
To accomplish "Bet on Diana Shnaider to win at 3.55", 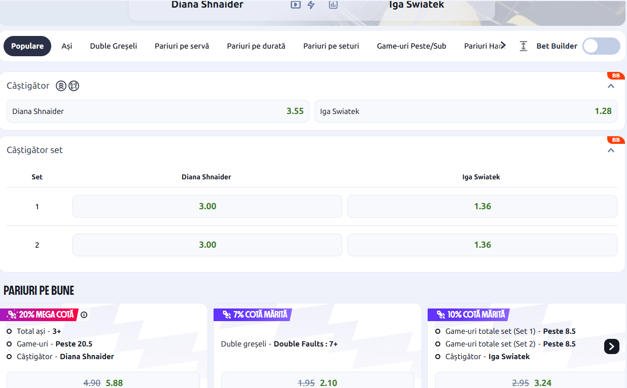I will click(x=158, y=111).
